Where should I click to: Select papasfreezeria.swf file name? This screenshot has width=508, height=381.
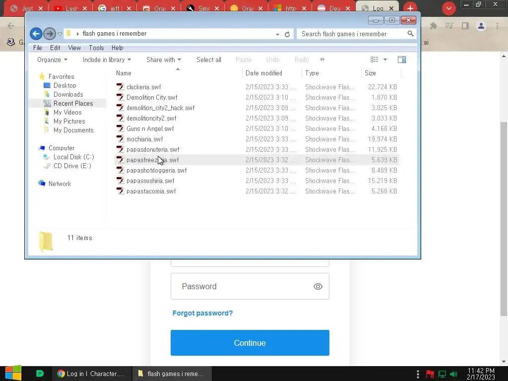[x=153, y=160]
